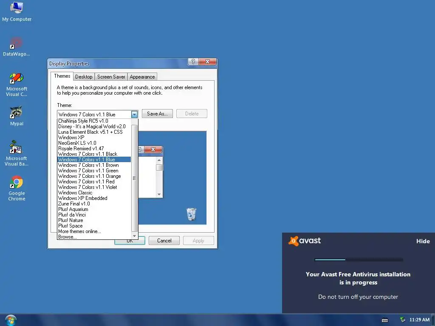Select Windows 7 Colors v1.1 Green
The height and width of the screenshot is (326, 435).
(94, 171)
